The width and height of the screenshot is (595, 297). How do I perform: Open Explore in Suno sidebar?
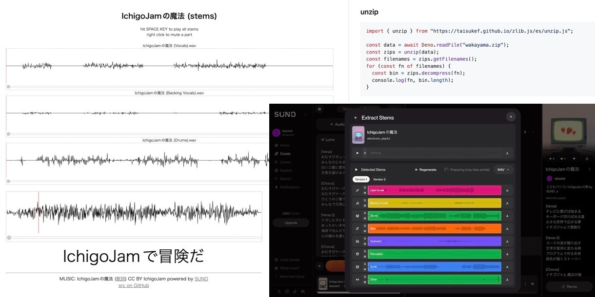pos(283,170)
